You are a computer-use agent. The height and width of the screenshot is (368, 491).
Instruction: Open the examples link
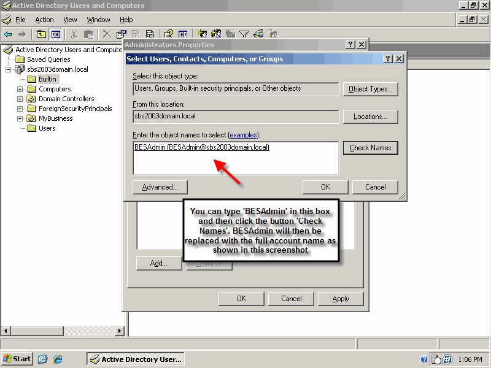click(x=243, y=135)
